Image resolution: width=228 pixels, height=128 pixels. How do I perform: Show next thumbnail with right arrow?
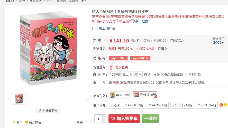coord(87,99)
